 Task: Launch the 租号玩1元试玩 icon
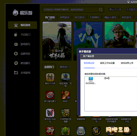pos(50,113)
